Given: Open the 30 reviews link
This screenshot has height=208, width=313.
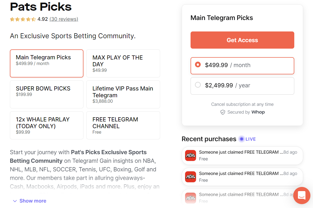Looking at the screenshot, I should point(64,19).
